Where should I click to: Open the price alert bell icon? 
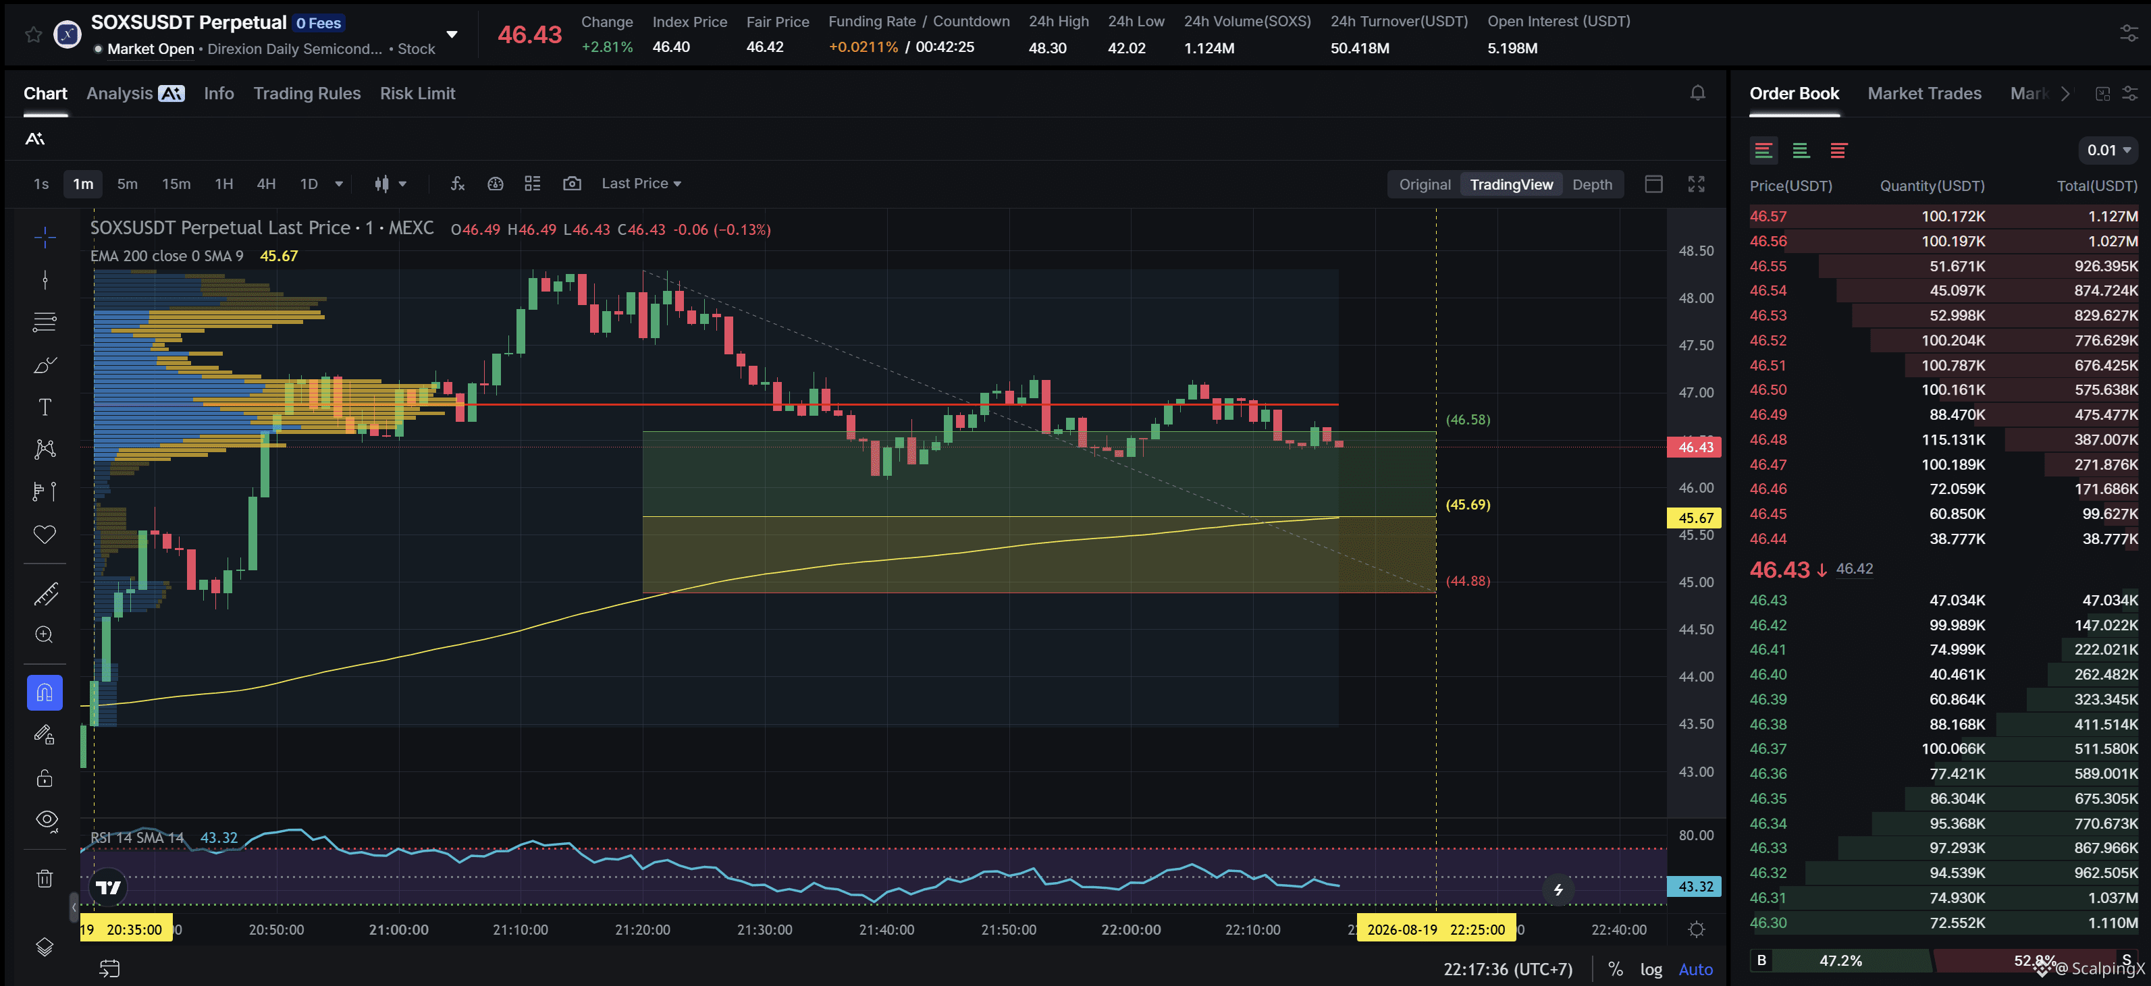[x=1697, y=92]
